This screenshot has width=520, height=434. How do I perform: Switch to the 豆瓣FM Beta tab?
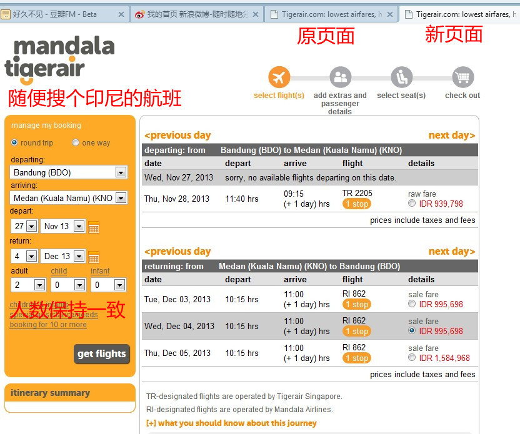(x=55, y=14)
